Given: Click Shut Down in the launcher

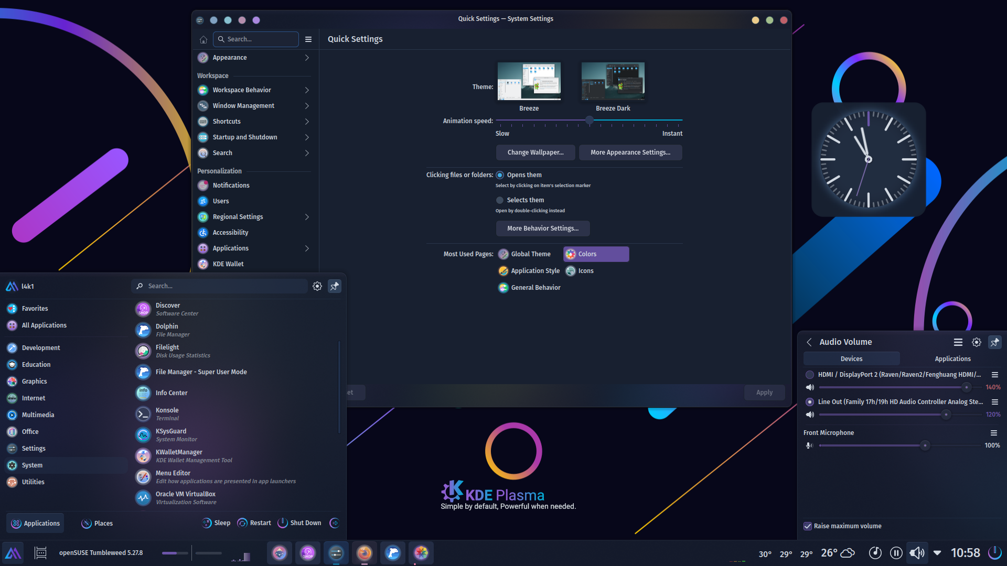Looking at the screenshot, I should [x=299, y=523].
